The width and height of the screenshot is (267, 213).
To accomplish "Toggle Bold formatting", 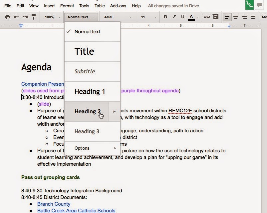I will pyautogui.click(x=165, y=17).
